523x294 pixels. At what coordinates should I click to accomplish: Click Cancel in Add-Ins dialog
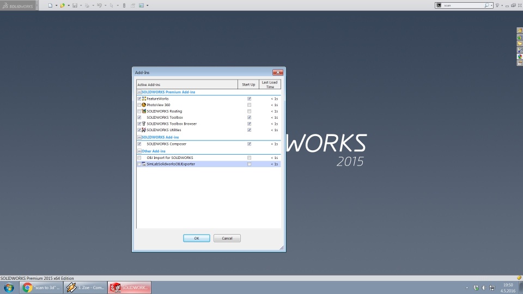227,238
